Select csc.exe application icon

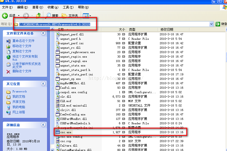coord(58,132)
